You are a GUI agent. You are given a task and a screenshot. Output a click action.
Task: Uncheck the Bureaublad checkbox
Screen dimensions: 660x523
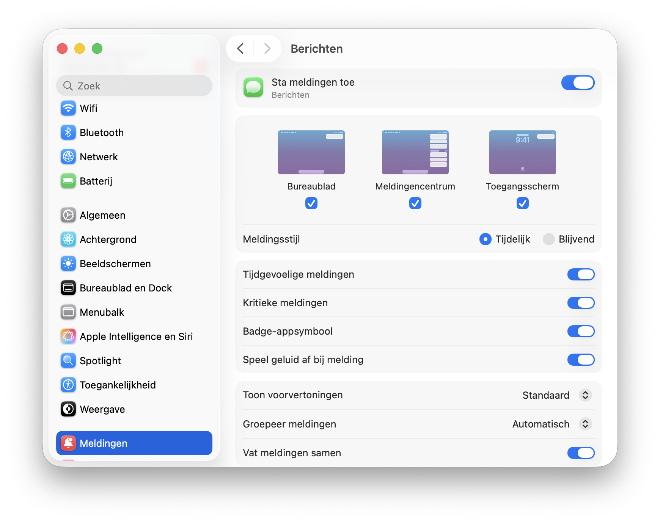tap(311, 204)
